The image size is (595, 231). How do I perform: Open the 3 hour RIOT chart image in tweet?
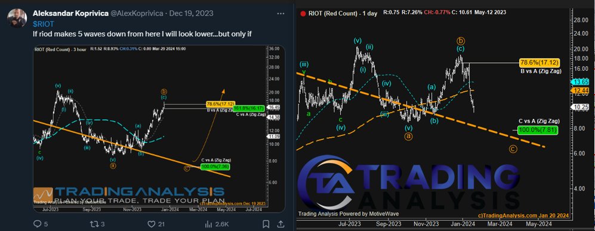coord(159,129)
